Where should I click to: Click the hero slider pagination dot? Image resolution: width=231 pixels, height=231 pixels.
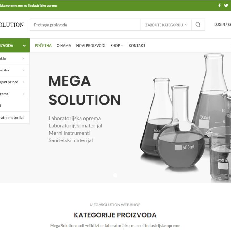(115, 175)
